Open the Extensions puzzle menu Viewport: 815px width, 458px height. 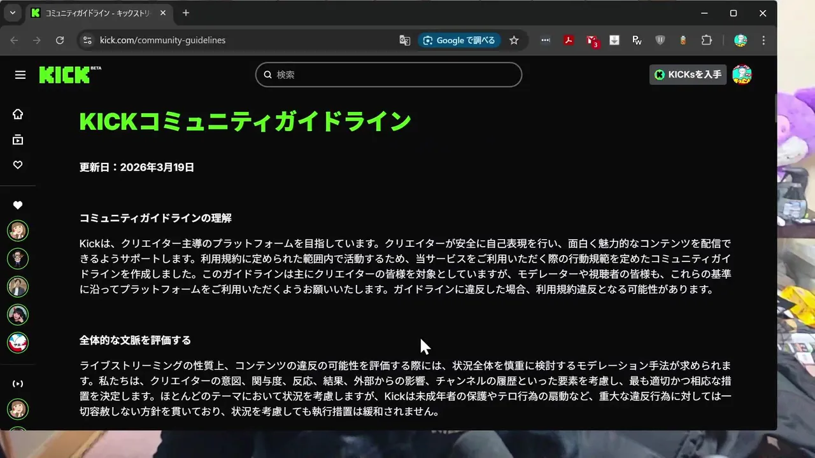[706, 40]
